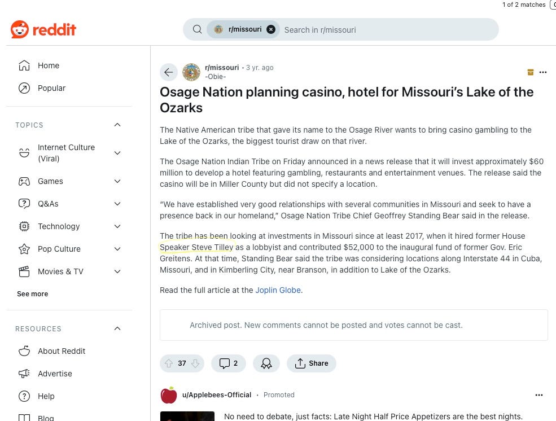Click the Technology chip icon
Screen dimensions: 556x421
pyautogui.click(x=24, y=226)
